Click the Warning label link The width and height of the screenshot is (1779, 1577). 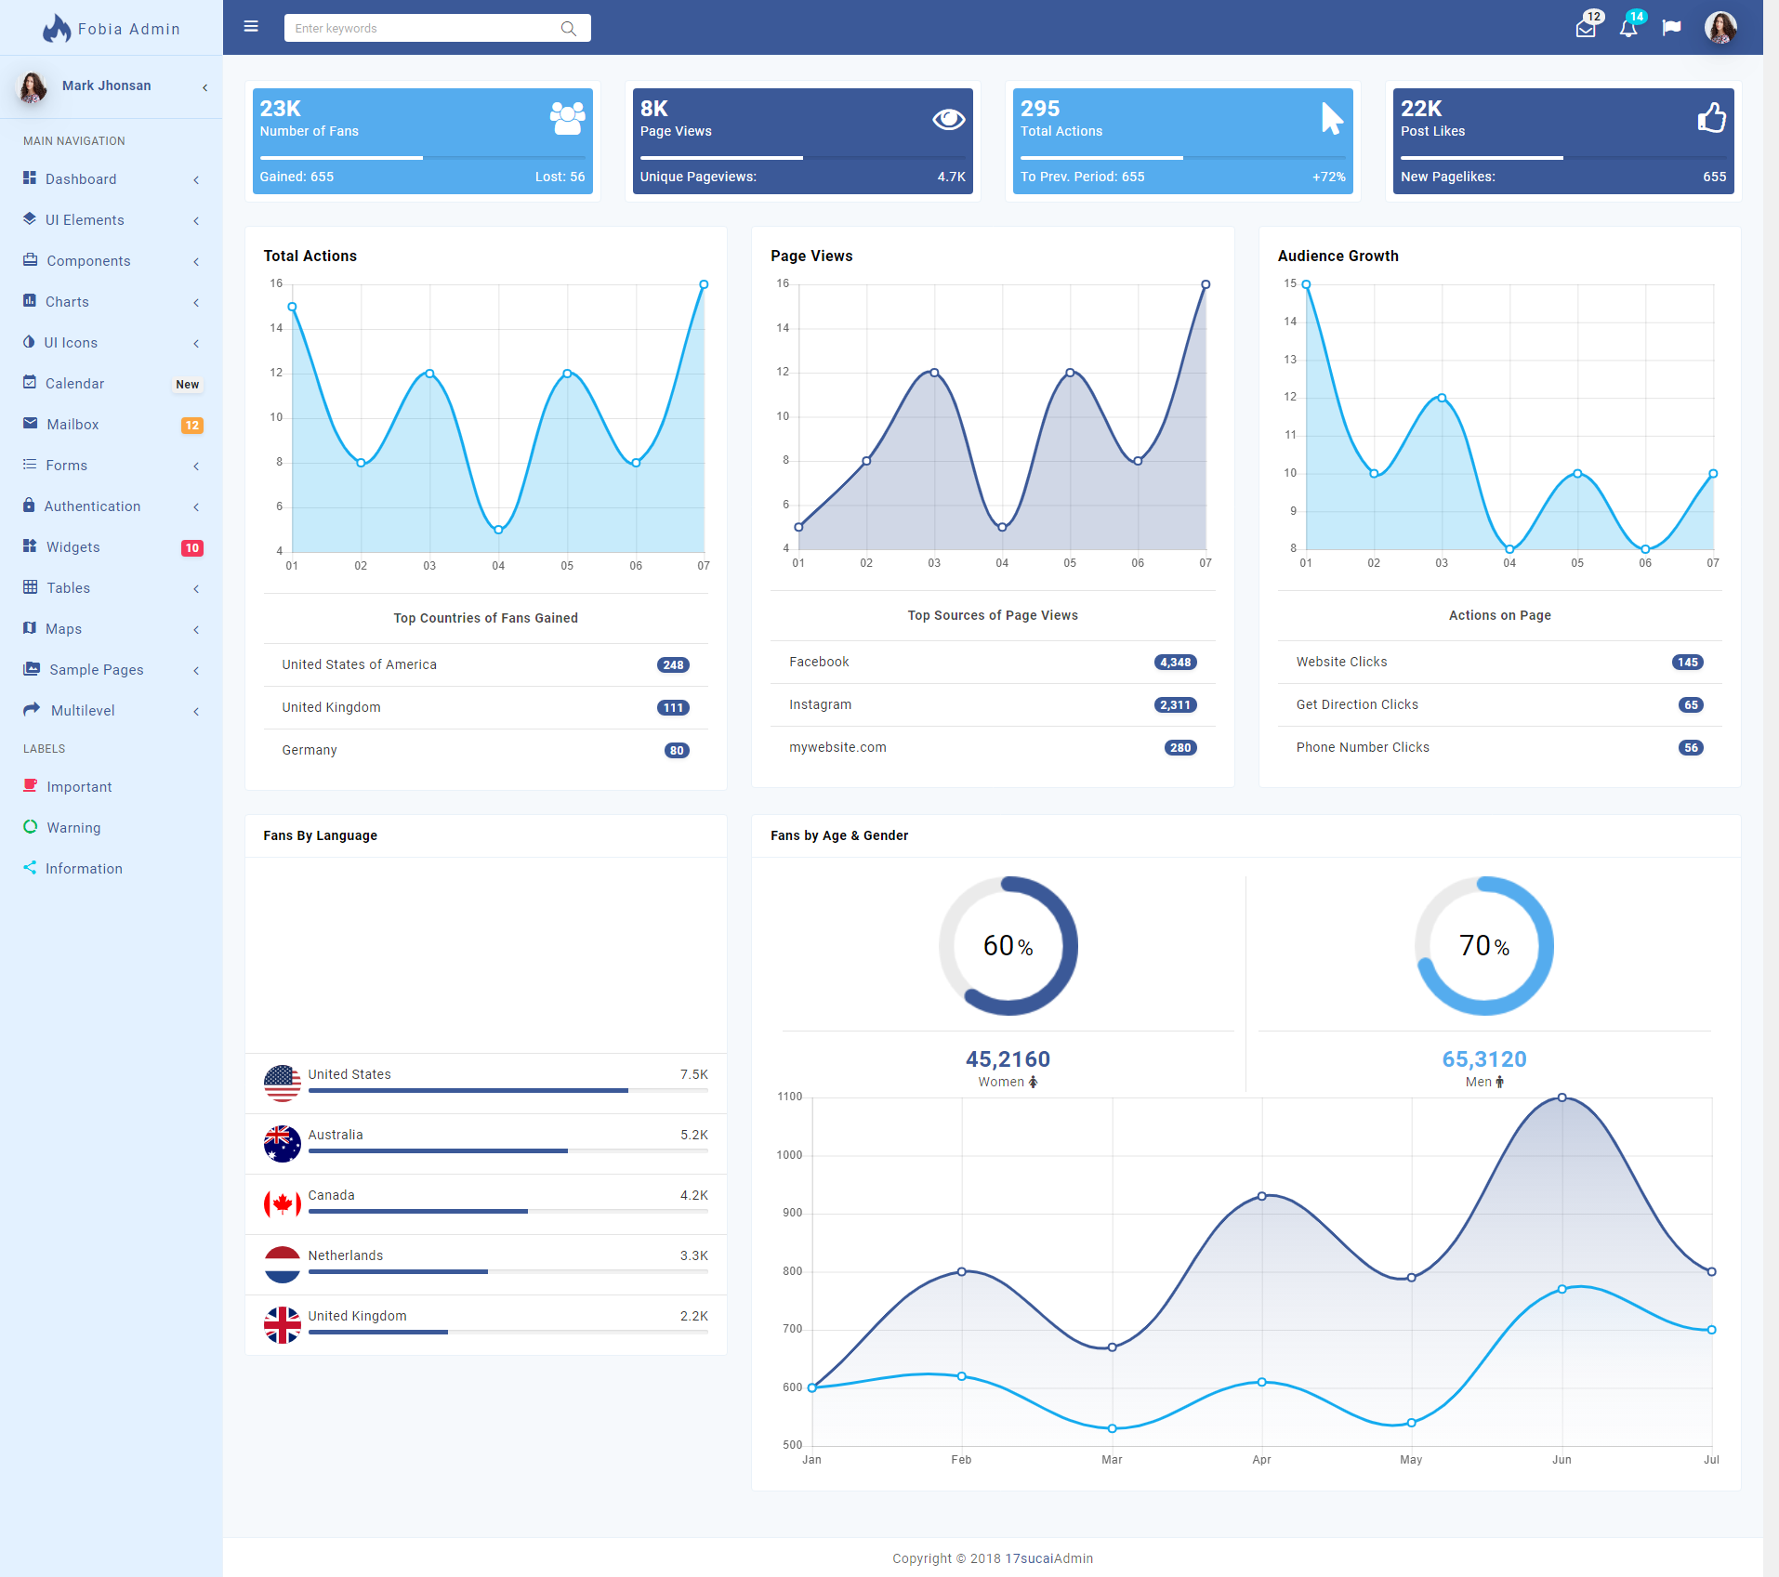[x=112, y=827]
